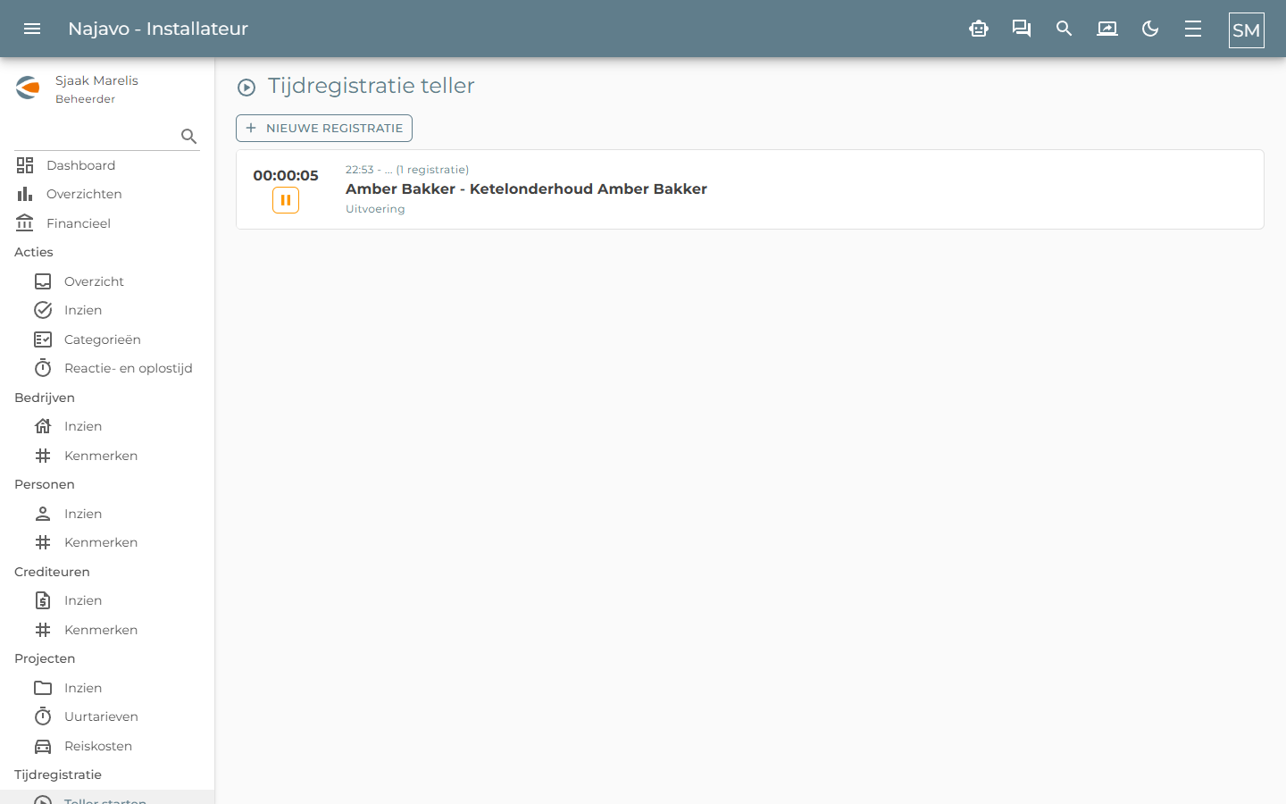Viewport: 1286px width, 804px height.
Task: Click the search icon in top bar
Action: (1065, 29)
